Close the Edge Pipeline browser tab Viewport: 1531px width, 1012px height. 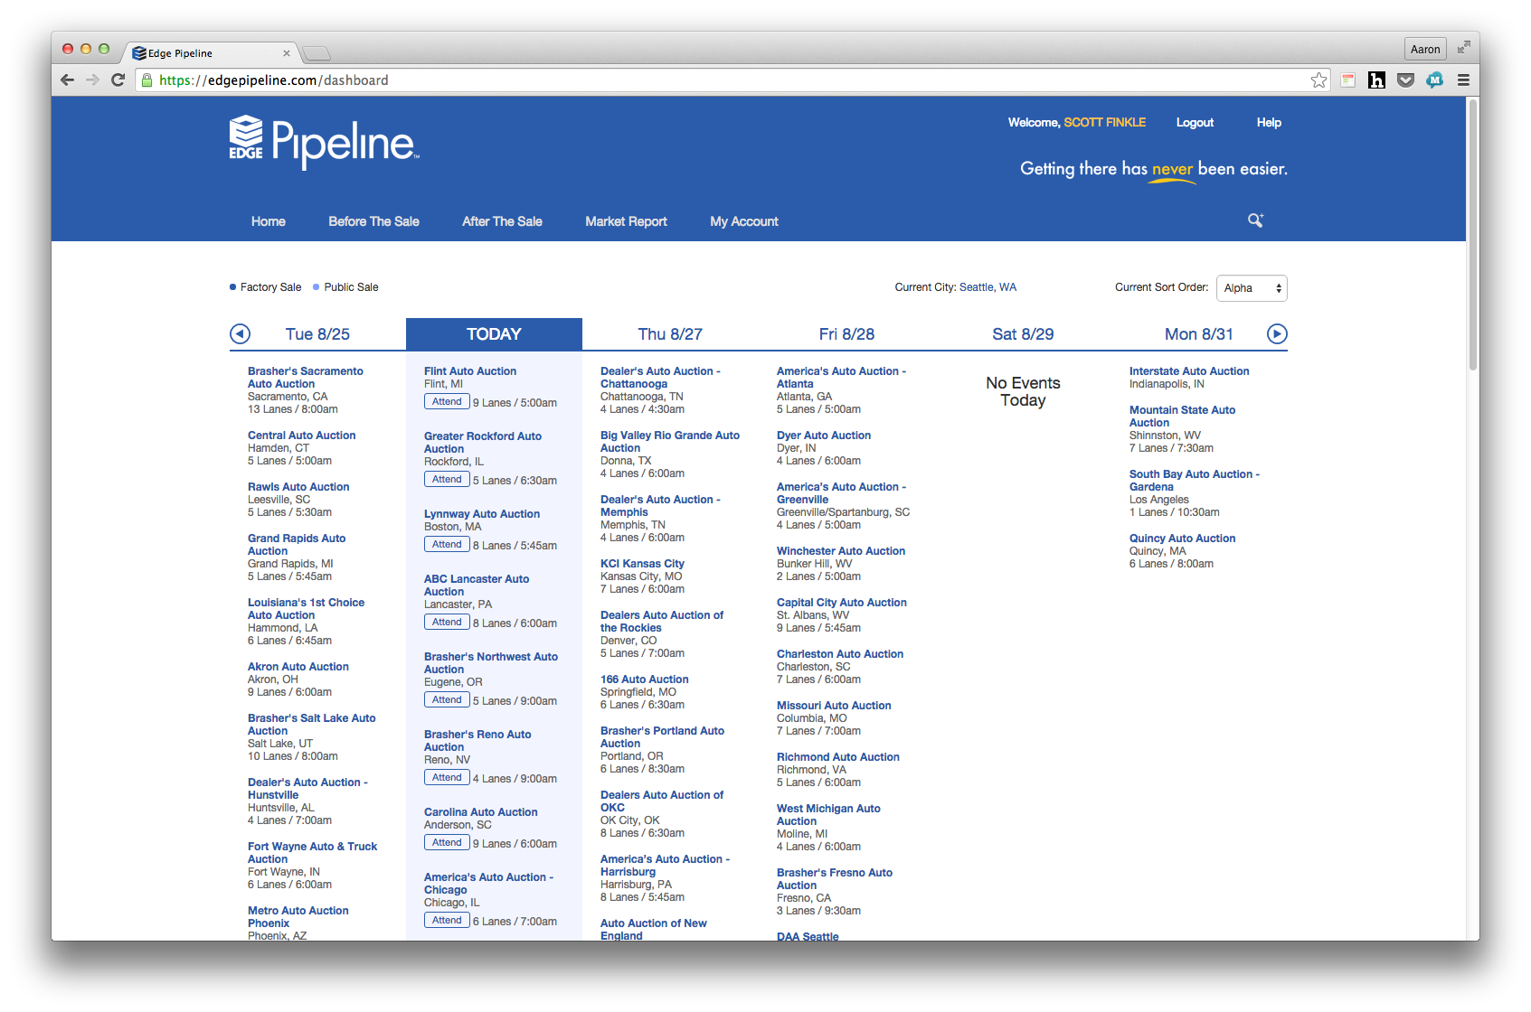(287, 53)
